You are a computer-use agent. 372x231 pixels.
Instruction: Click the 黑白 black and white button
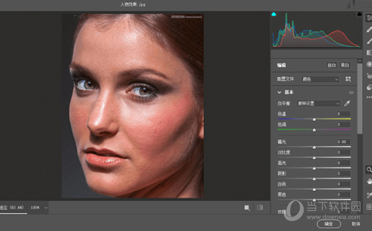[x=345, y=65]
